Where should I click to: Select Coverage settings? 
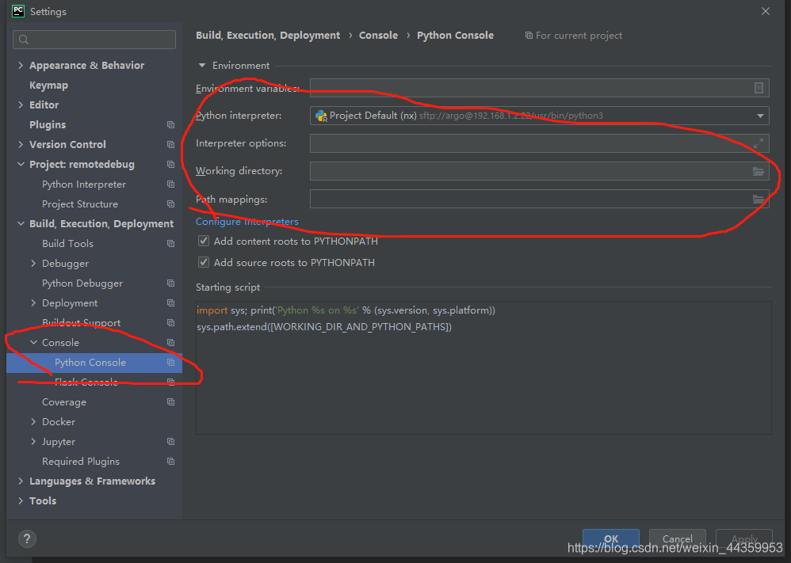[x=64, y=402]
